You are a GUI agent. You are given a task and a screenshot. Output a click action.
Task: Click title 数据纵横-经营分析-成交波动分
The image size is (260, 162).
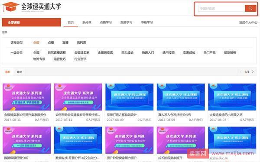[78, 158]
